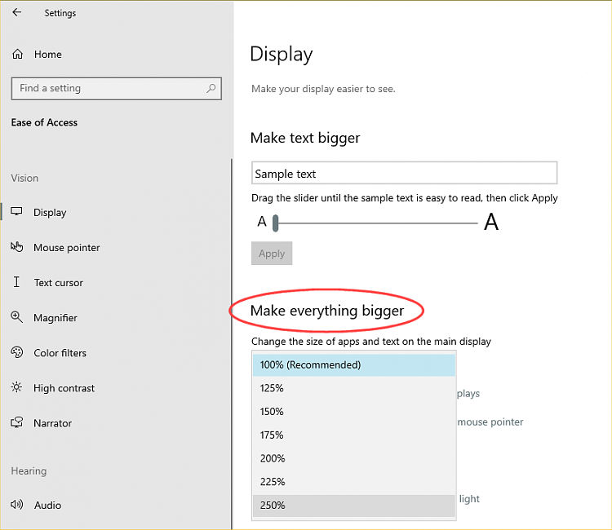Click the text size slider handle
Image resolution: width=612 pixels, height=530 pixels.
276,223
